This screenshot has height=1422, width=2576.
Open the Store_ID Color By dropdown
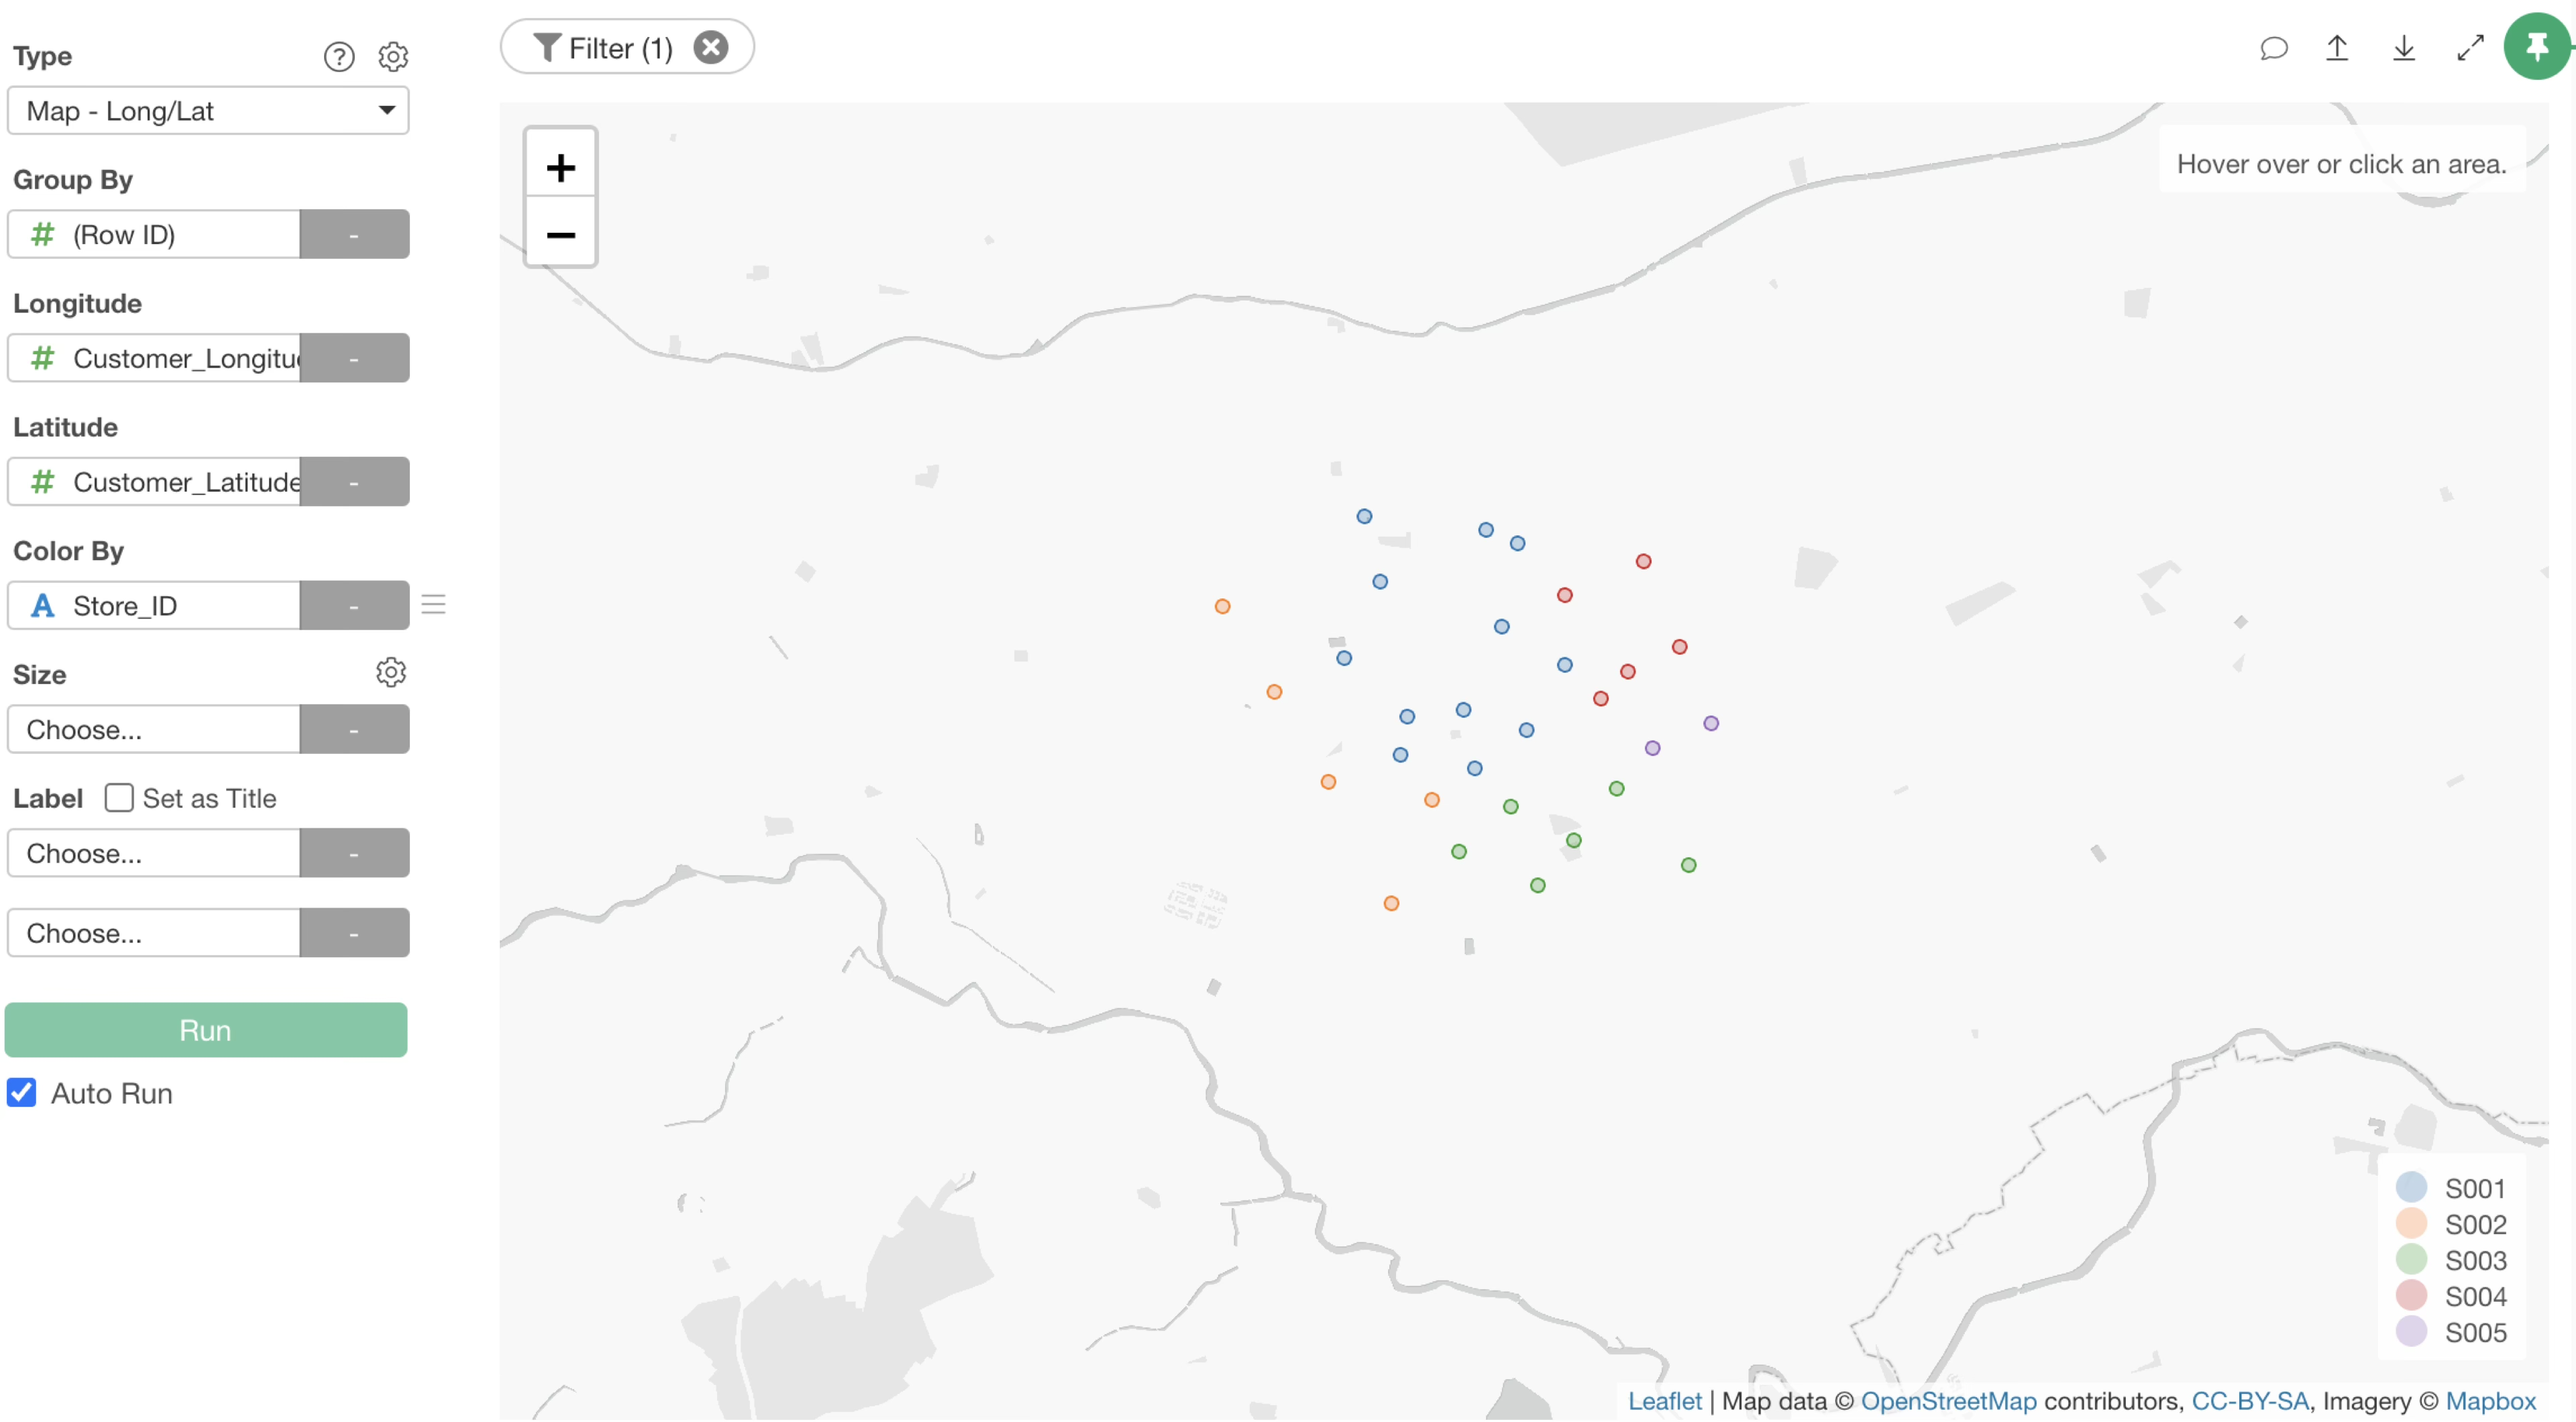[x=155, y=606]
